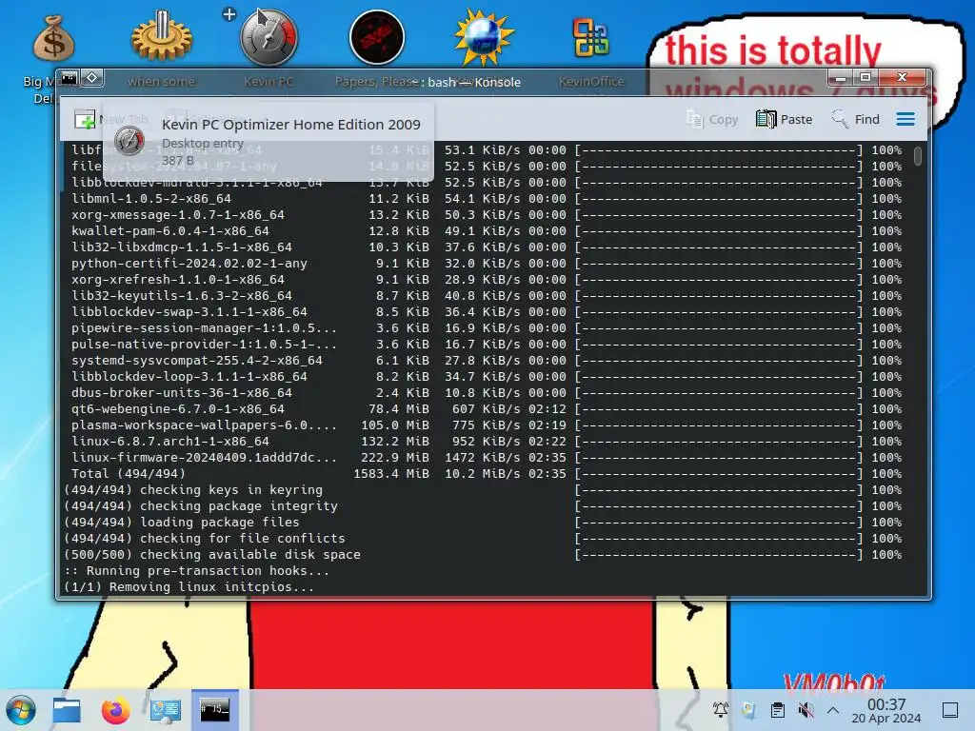The height and width of the screenshot is (731, 975).
Task: Close the Konsole window
Action: (903, 78)
